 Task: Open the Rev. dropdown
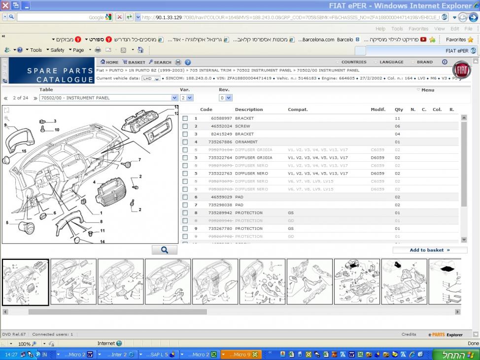pos(229,98)
